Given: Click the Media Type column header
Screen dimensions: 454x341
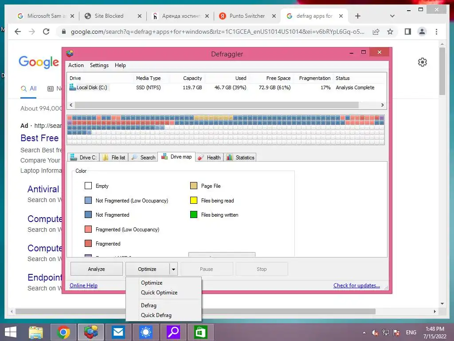Looking at the screenshot, I should click(x=151, y=78).
